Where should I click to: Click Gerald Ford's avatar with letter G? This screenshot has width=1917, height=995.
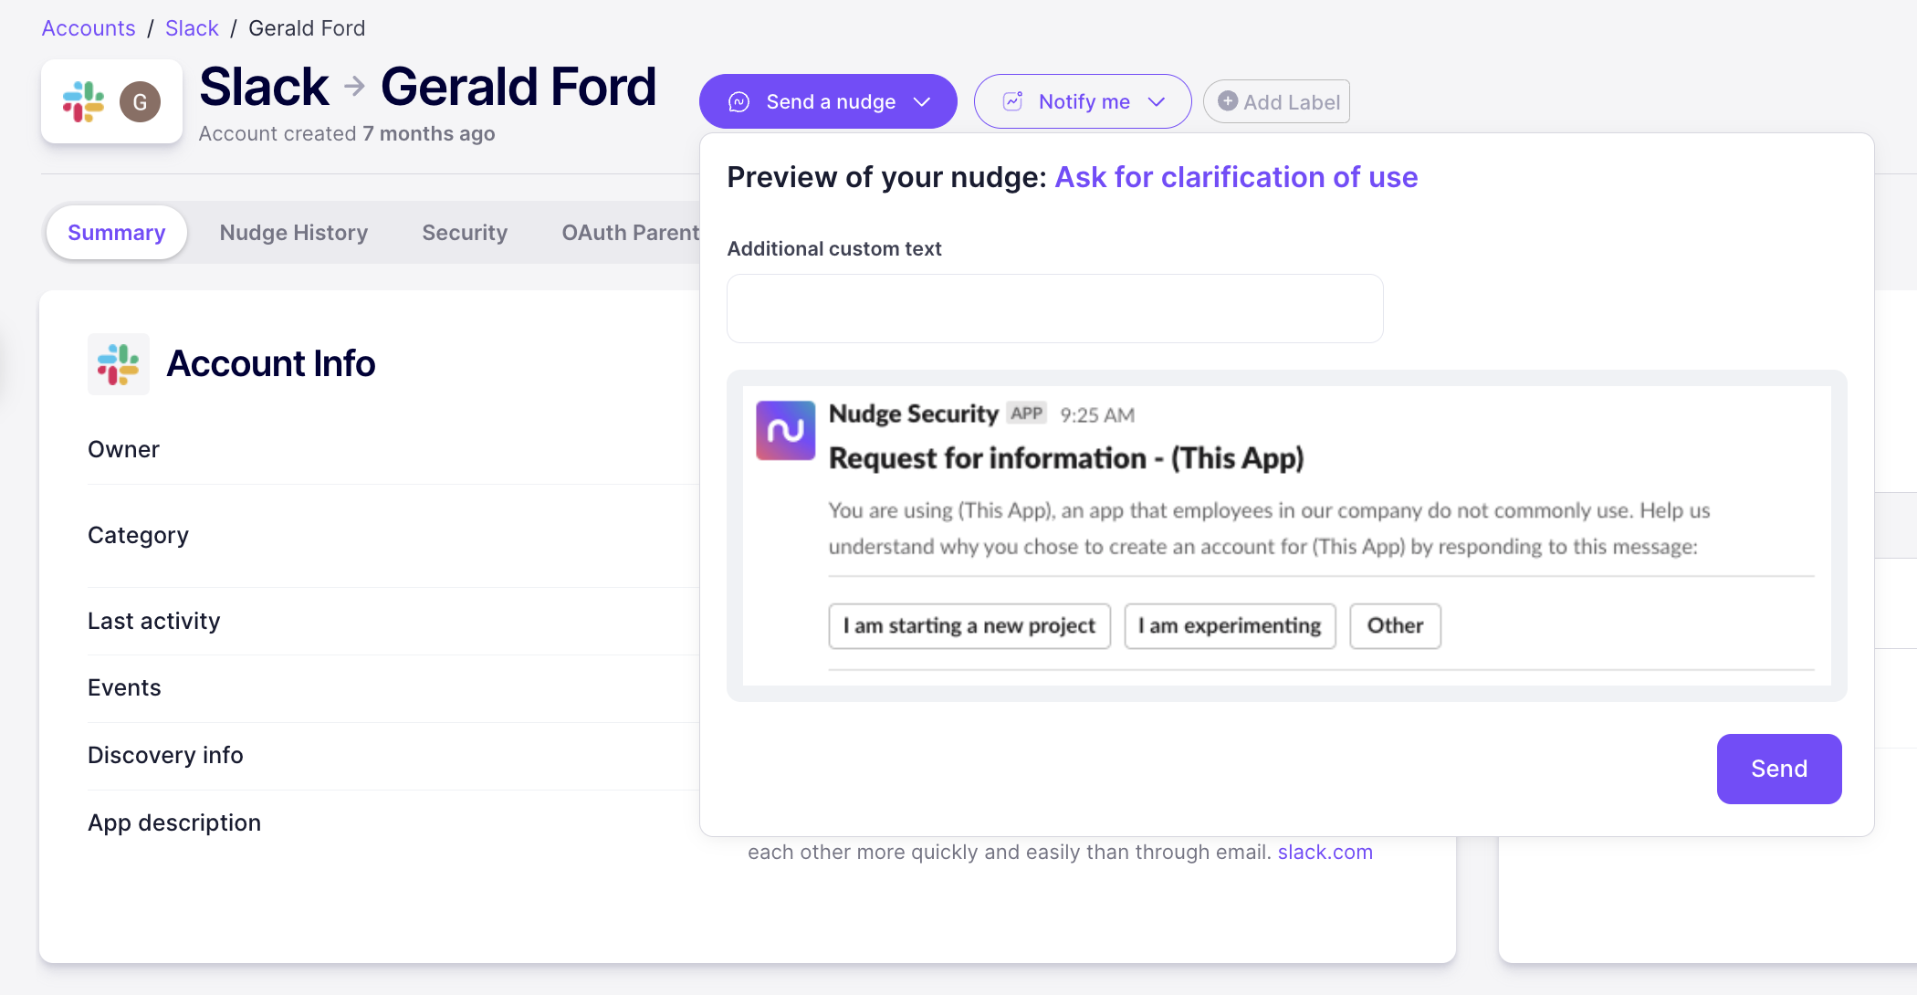pyautogui.click(x=140, y=101)
